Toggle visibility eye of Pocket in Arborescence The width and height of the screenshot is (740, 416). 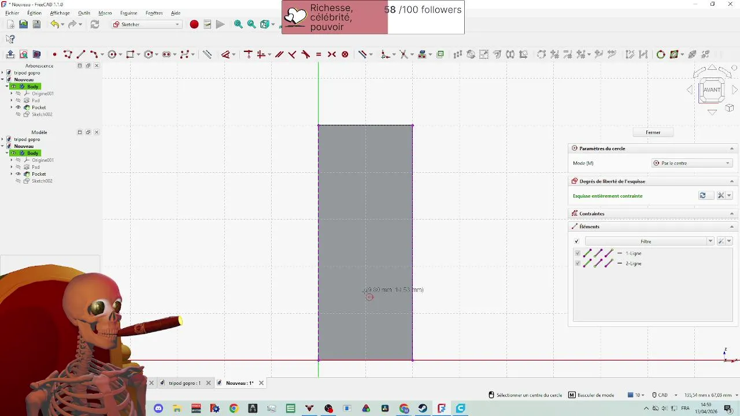tap(18, 107)
